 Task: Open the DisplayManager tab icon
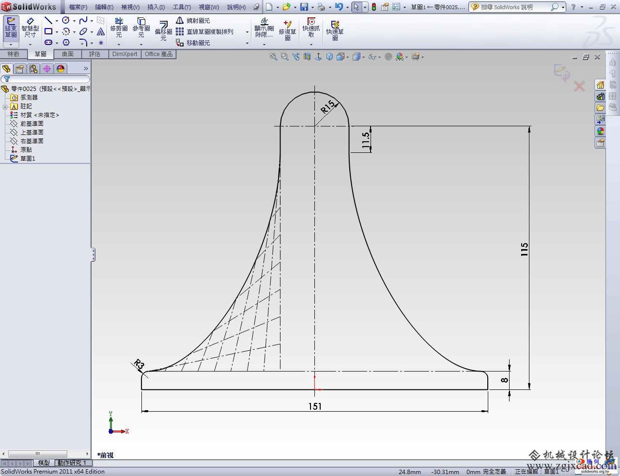coord(61,69)
